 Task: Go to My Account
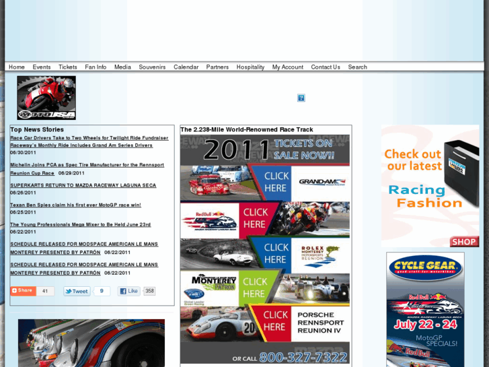tap(287, 67)
